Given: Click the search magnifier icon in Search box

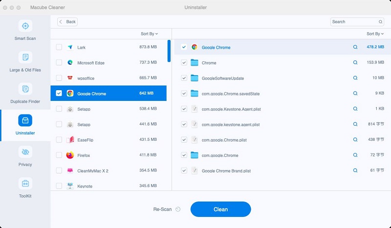Looking at the screenshot, I should tap(380, 22).
